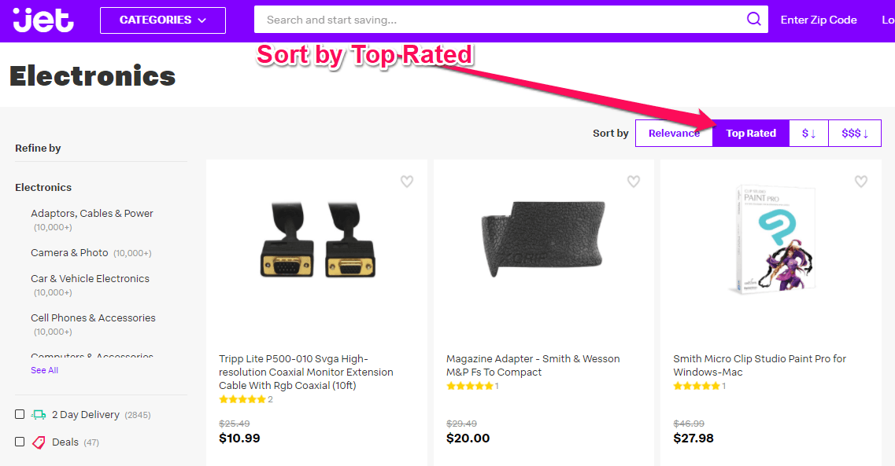895x466 pixels.
Task: Click heart icon on Magazine Adapter card
Action: coord(634,182)
